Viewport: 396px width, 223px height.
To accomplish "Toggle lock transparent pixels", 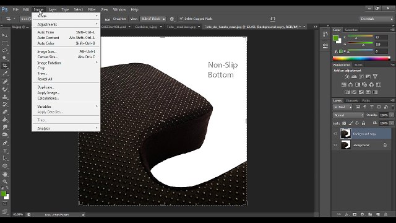I will 344,123.
